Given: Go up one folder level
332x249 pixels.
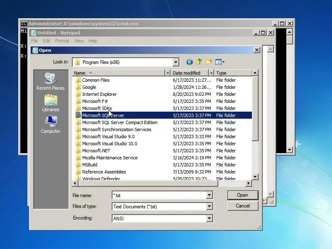Looking at the screenshot, I should tap(199, 62).
